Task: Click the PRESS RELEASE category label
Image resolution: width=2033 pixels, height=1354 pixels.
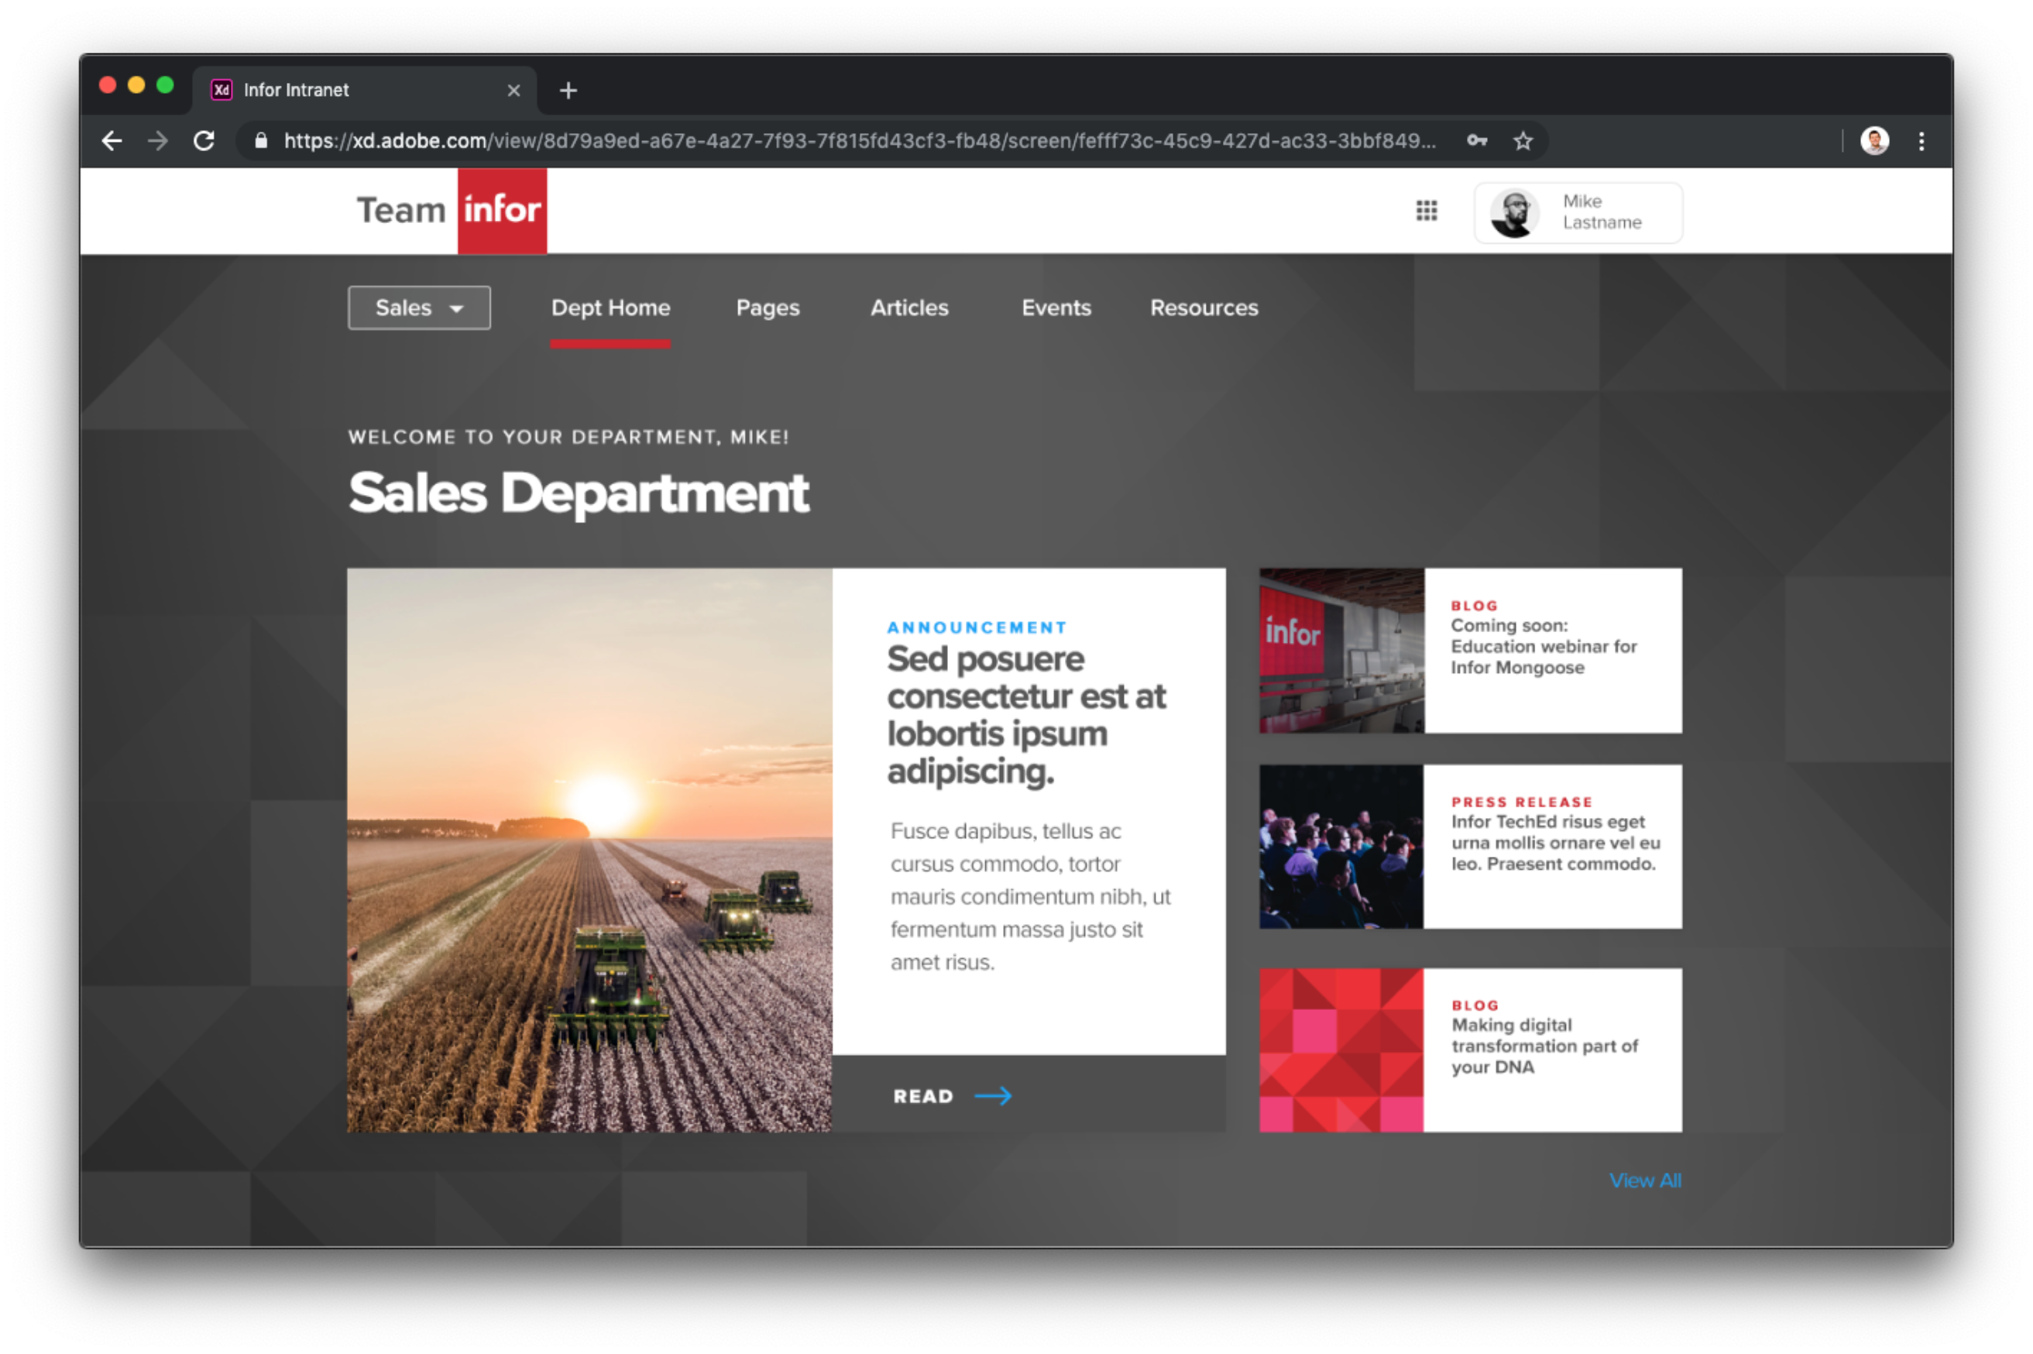Action: coord(1521,802)
